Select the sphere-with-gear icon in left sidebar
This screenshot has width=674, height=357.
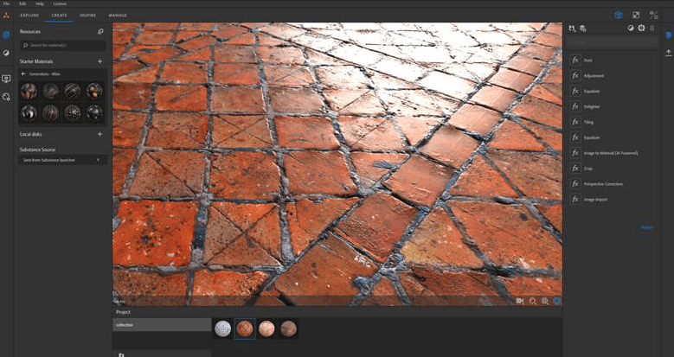click(6, 97)
